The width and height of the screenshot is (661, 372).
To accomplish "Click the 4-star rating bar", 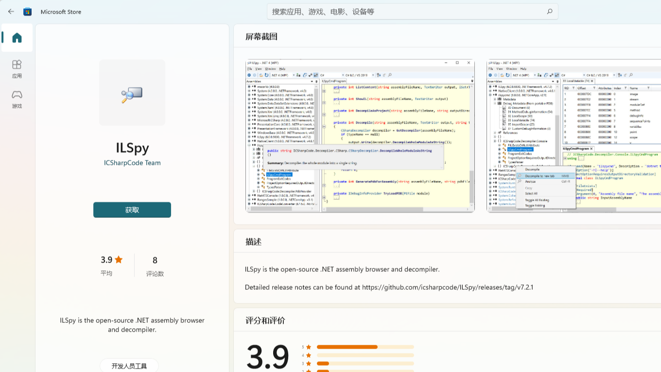I will (x=365, y=355).
